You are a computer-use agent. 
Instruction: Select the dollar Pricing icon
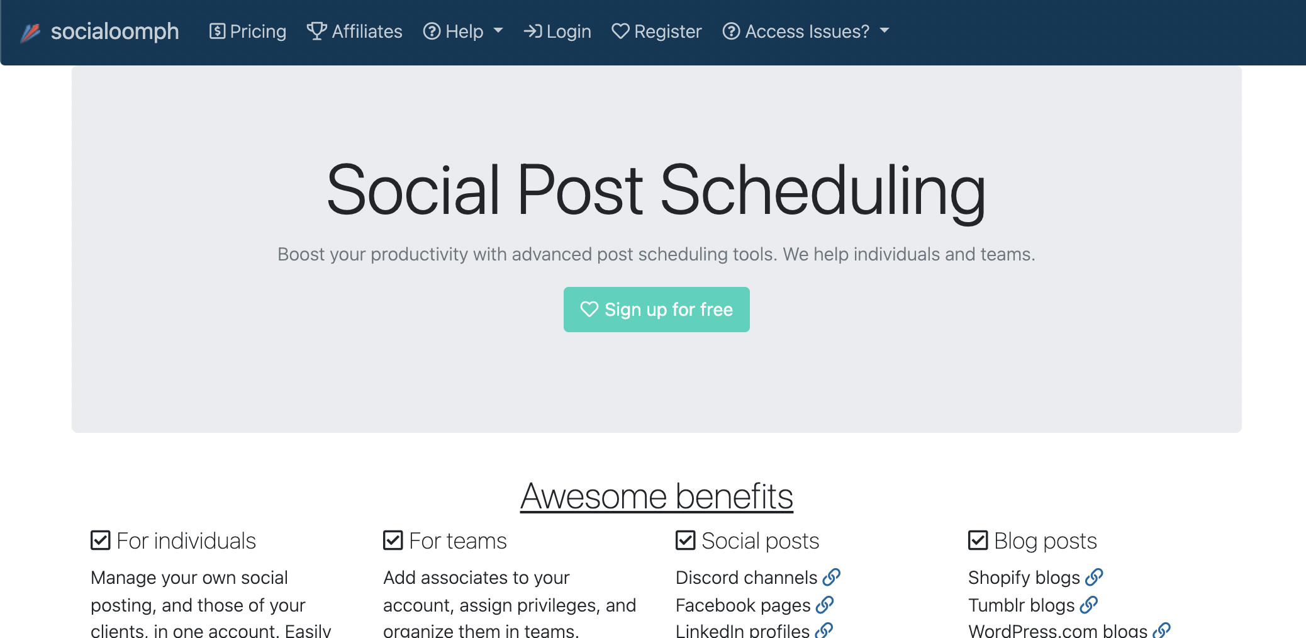coord(216,30)
